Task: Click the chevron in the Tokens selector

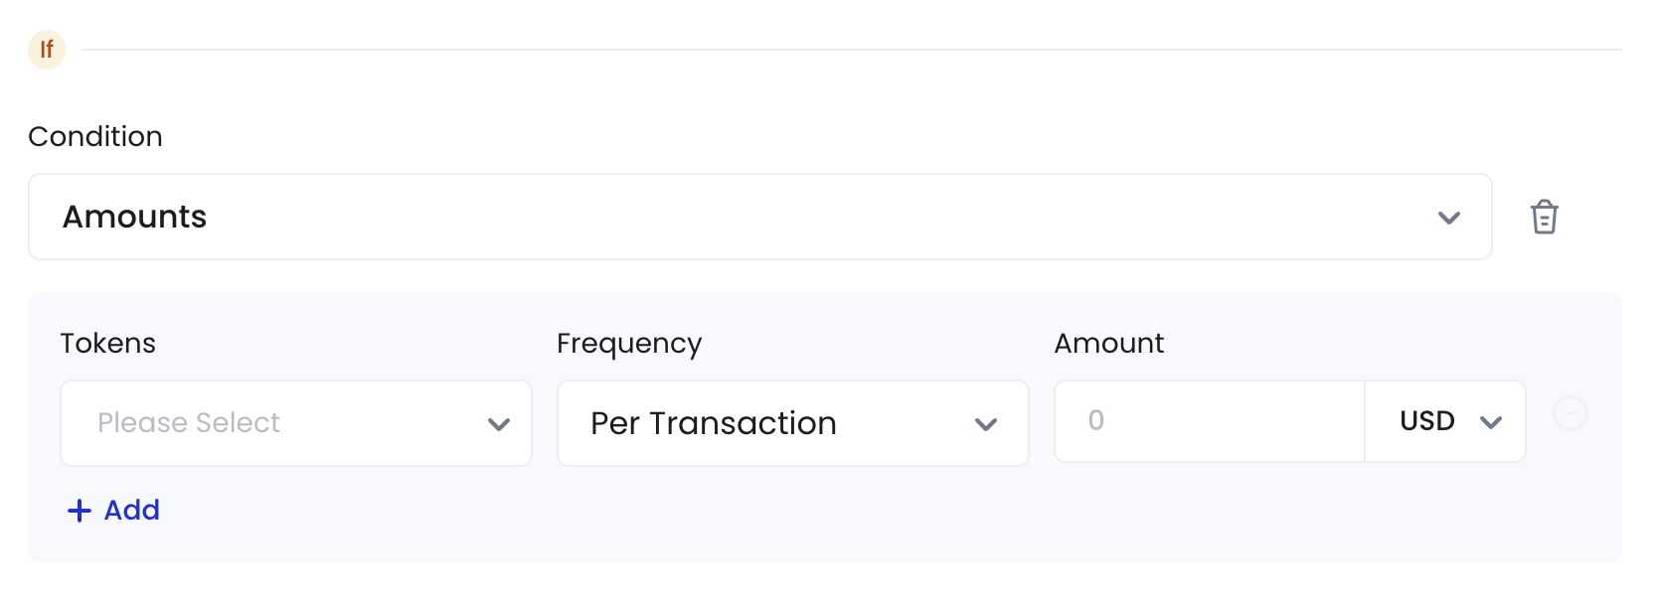Action: coord(499,424)
